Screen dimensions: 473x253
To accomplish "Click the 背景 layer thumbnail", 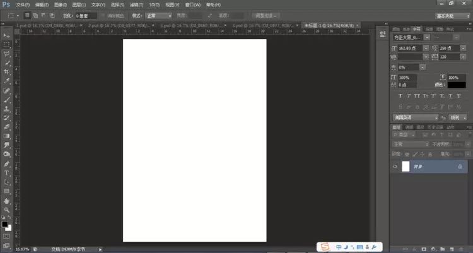I will point(406,167).
